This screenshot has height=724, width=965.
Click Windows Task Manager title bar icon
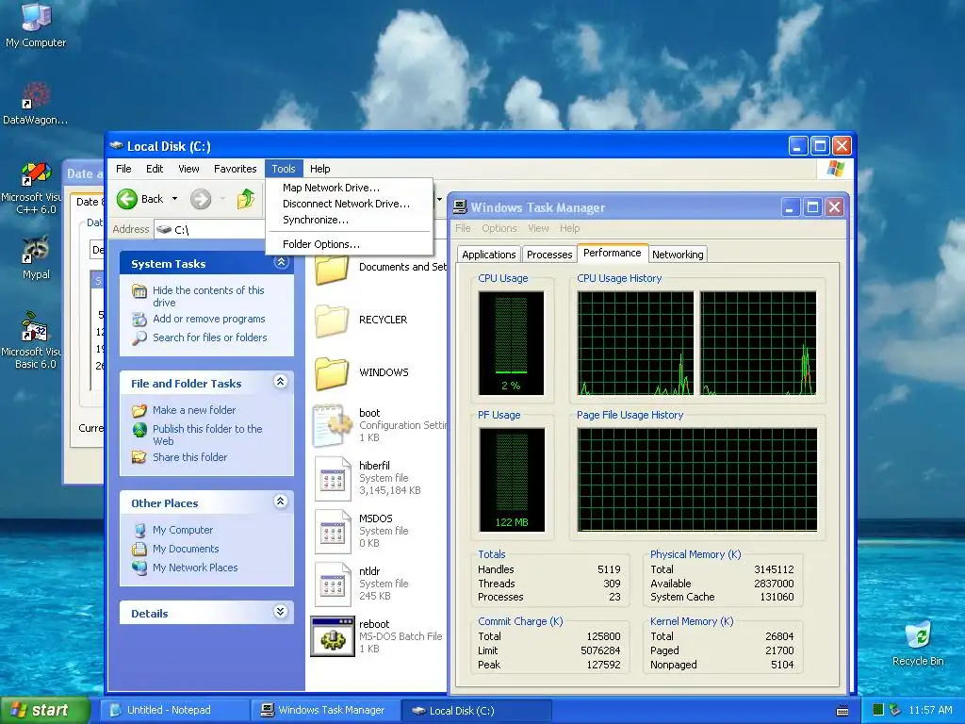coord(460,207)
